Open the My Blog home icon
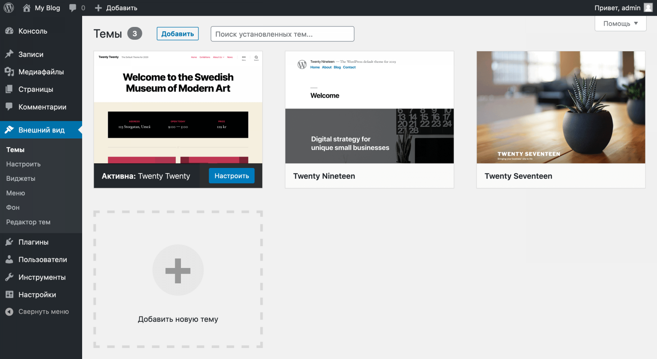Screen dimensions: 657x359 (27, 8)
